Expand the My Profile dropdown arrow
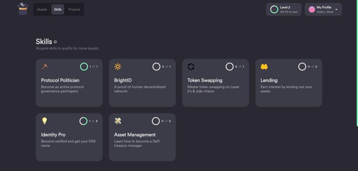358x171 pixels. pos(336,9)
